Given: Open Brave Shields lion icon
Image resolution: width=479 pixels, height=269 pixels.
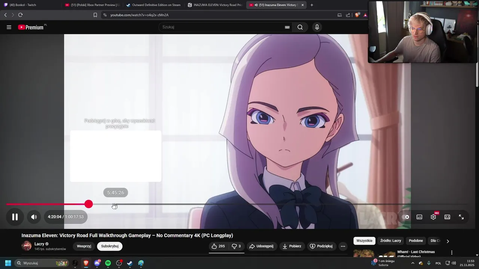Looking at the screenshot, I should click(x=357, y=15).
